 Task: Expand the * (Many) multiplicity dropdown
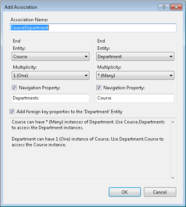point(135,76)
